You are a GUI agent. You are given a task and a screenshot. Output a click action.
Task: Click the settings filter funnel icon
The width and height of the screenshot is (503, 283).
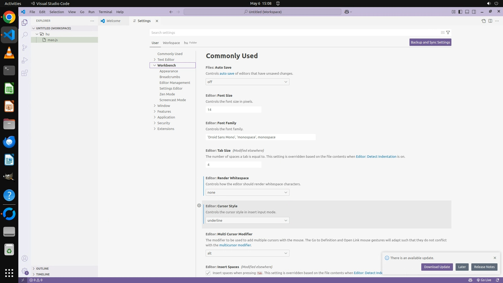coord(448,32)
